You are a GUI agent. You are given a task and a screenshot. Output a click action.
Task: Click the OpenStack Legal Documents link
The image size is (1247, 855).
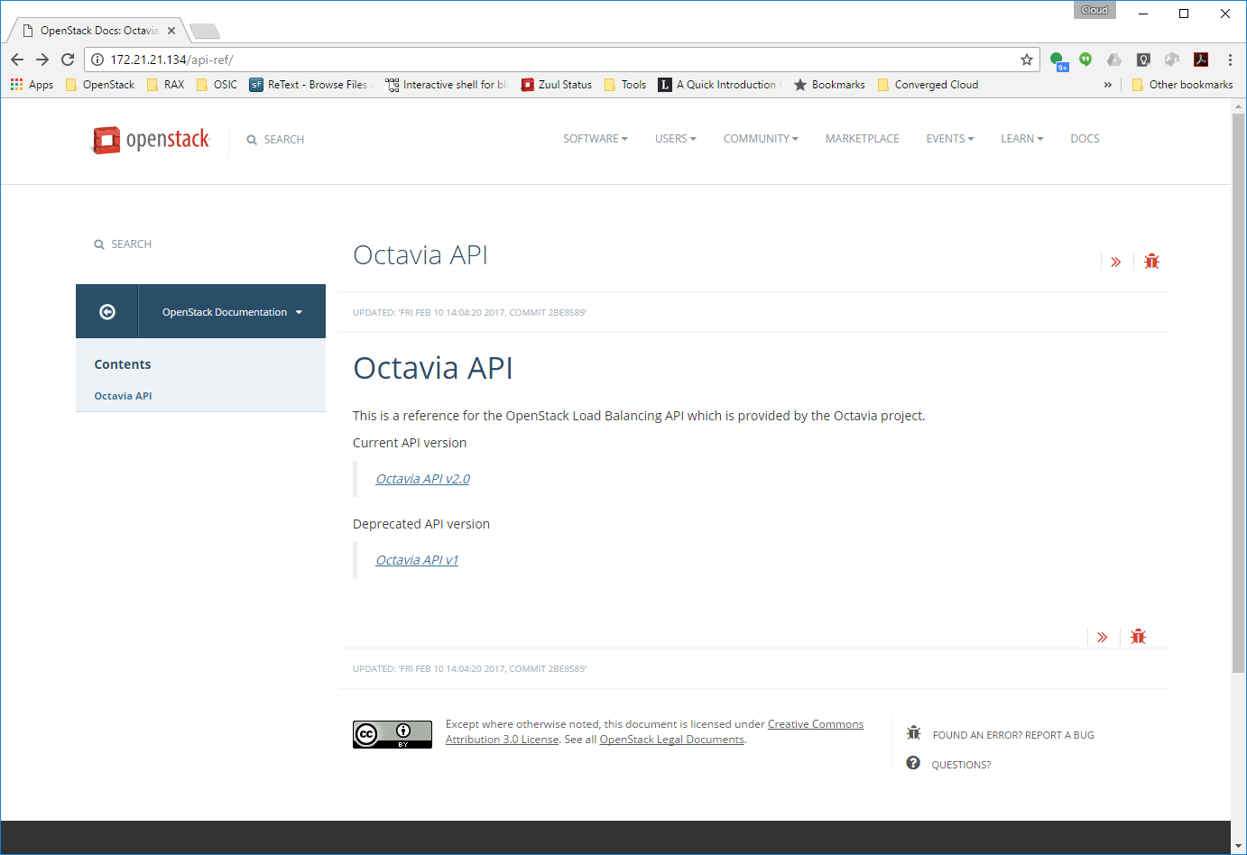click(671, 740)
